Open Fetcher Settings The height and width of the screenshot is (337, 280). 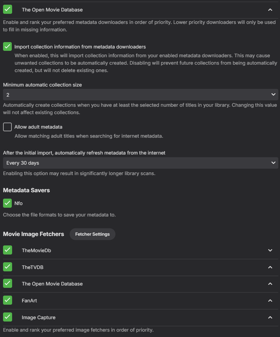(x=92, y=234)
